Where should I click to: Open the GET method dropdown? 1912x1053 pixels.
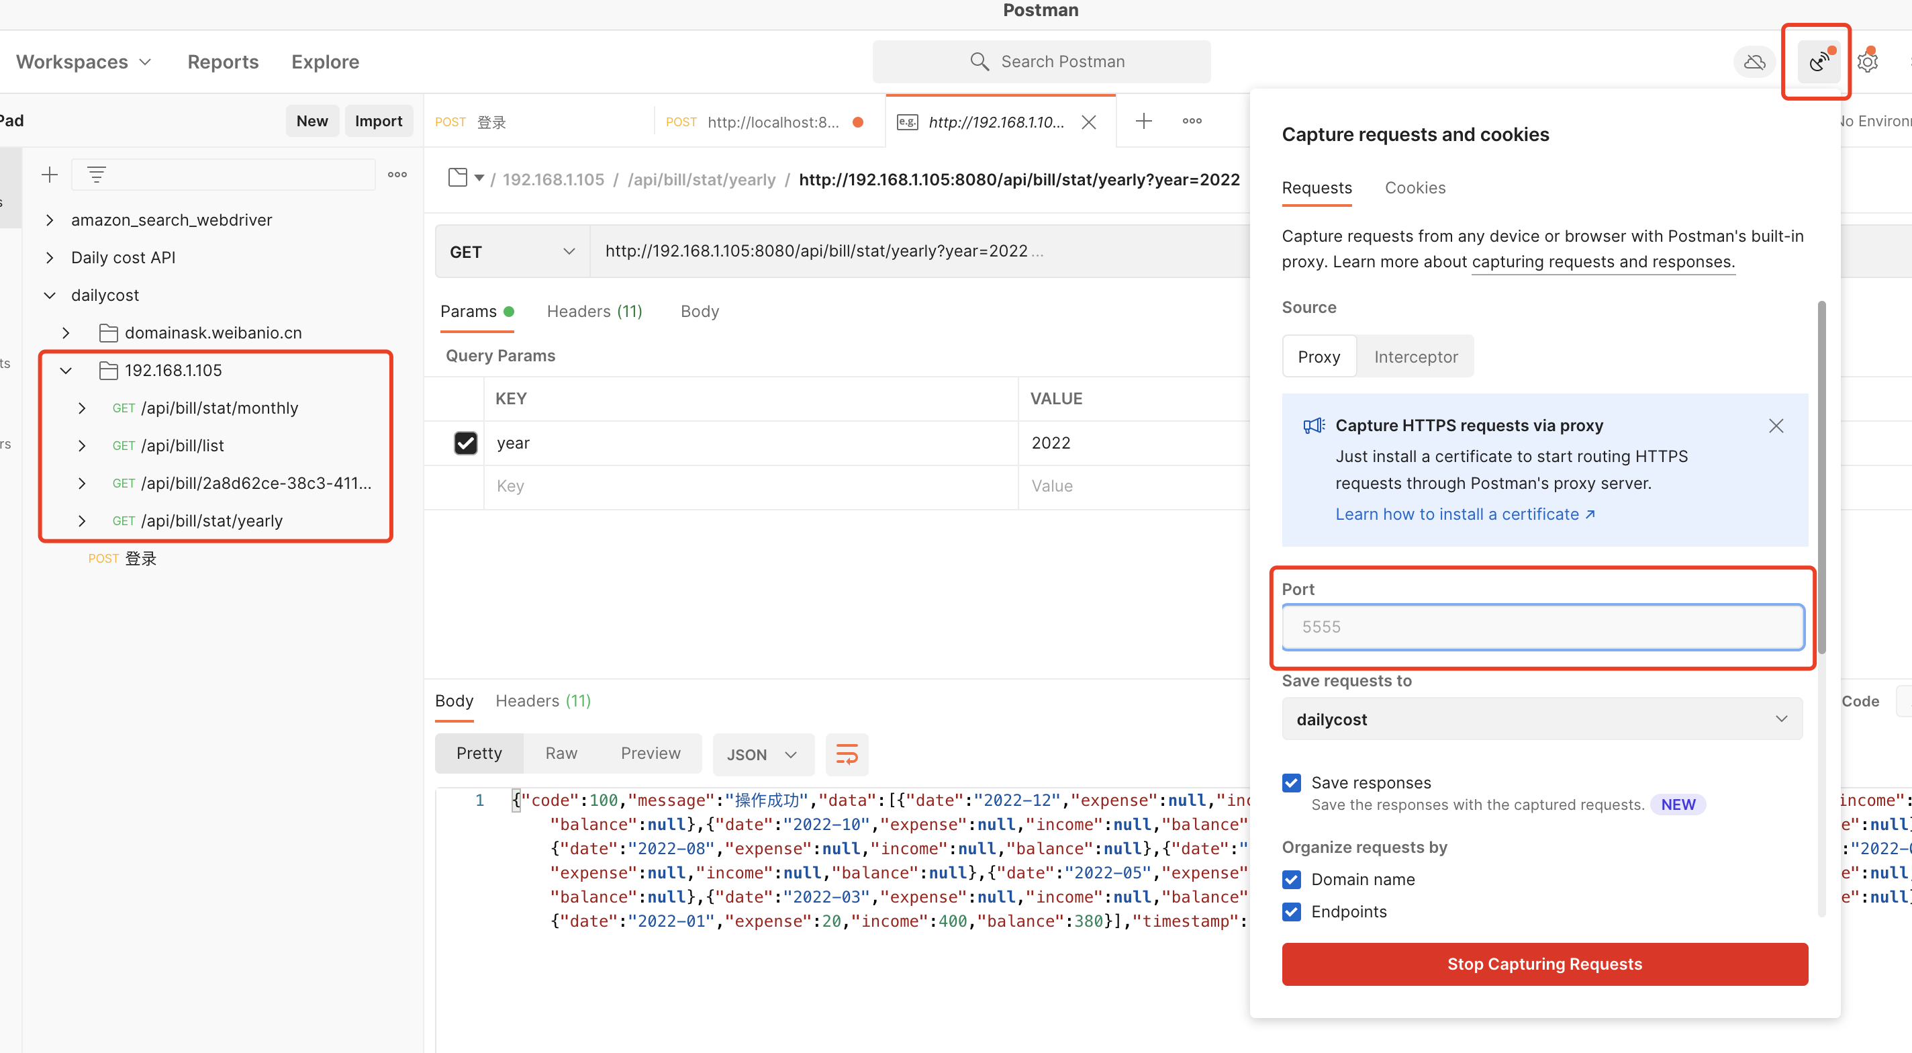tap(512, 252)
